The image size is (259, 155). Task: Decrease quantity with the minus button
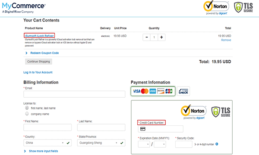click(x=146, y=37)
